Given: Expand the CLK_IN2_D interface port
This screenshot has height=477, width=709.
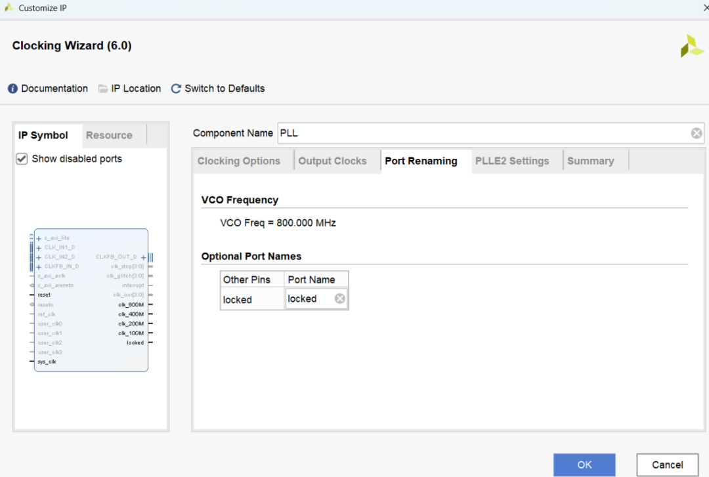Looking at the screenshot, I should coord(39,257).
